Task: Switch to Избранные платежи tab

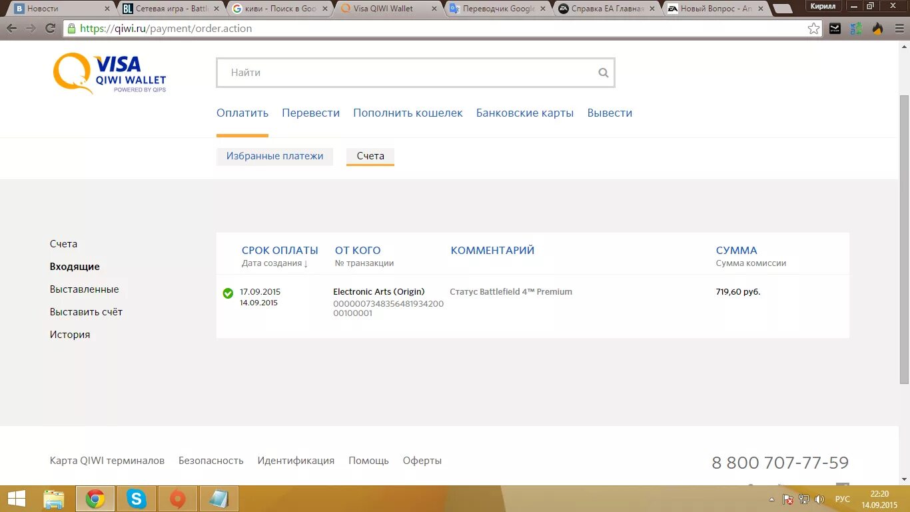Action: (274, 156)
